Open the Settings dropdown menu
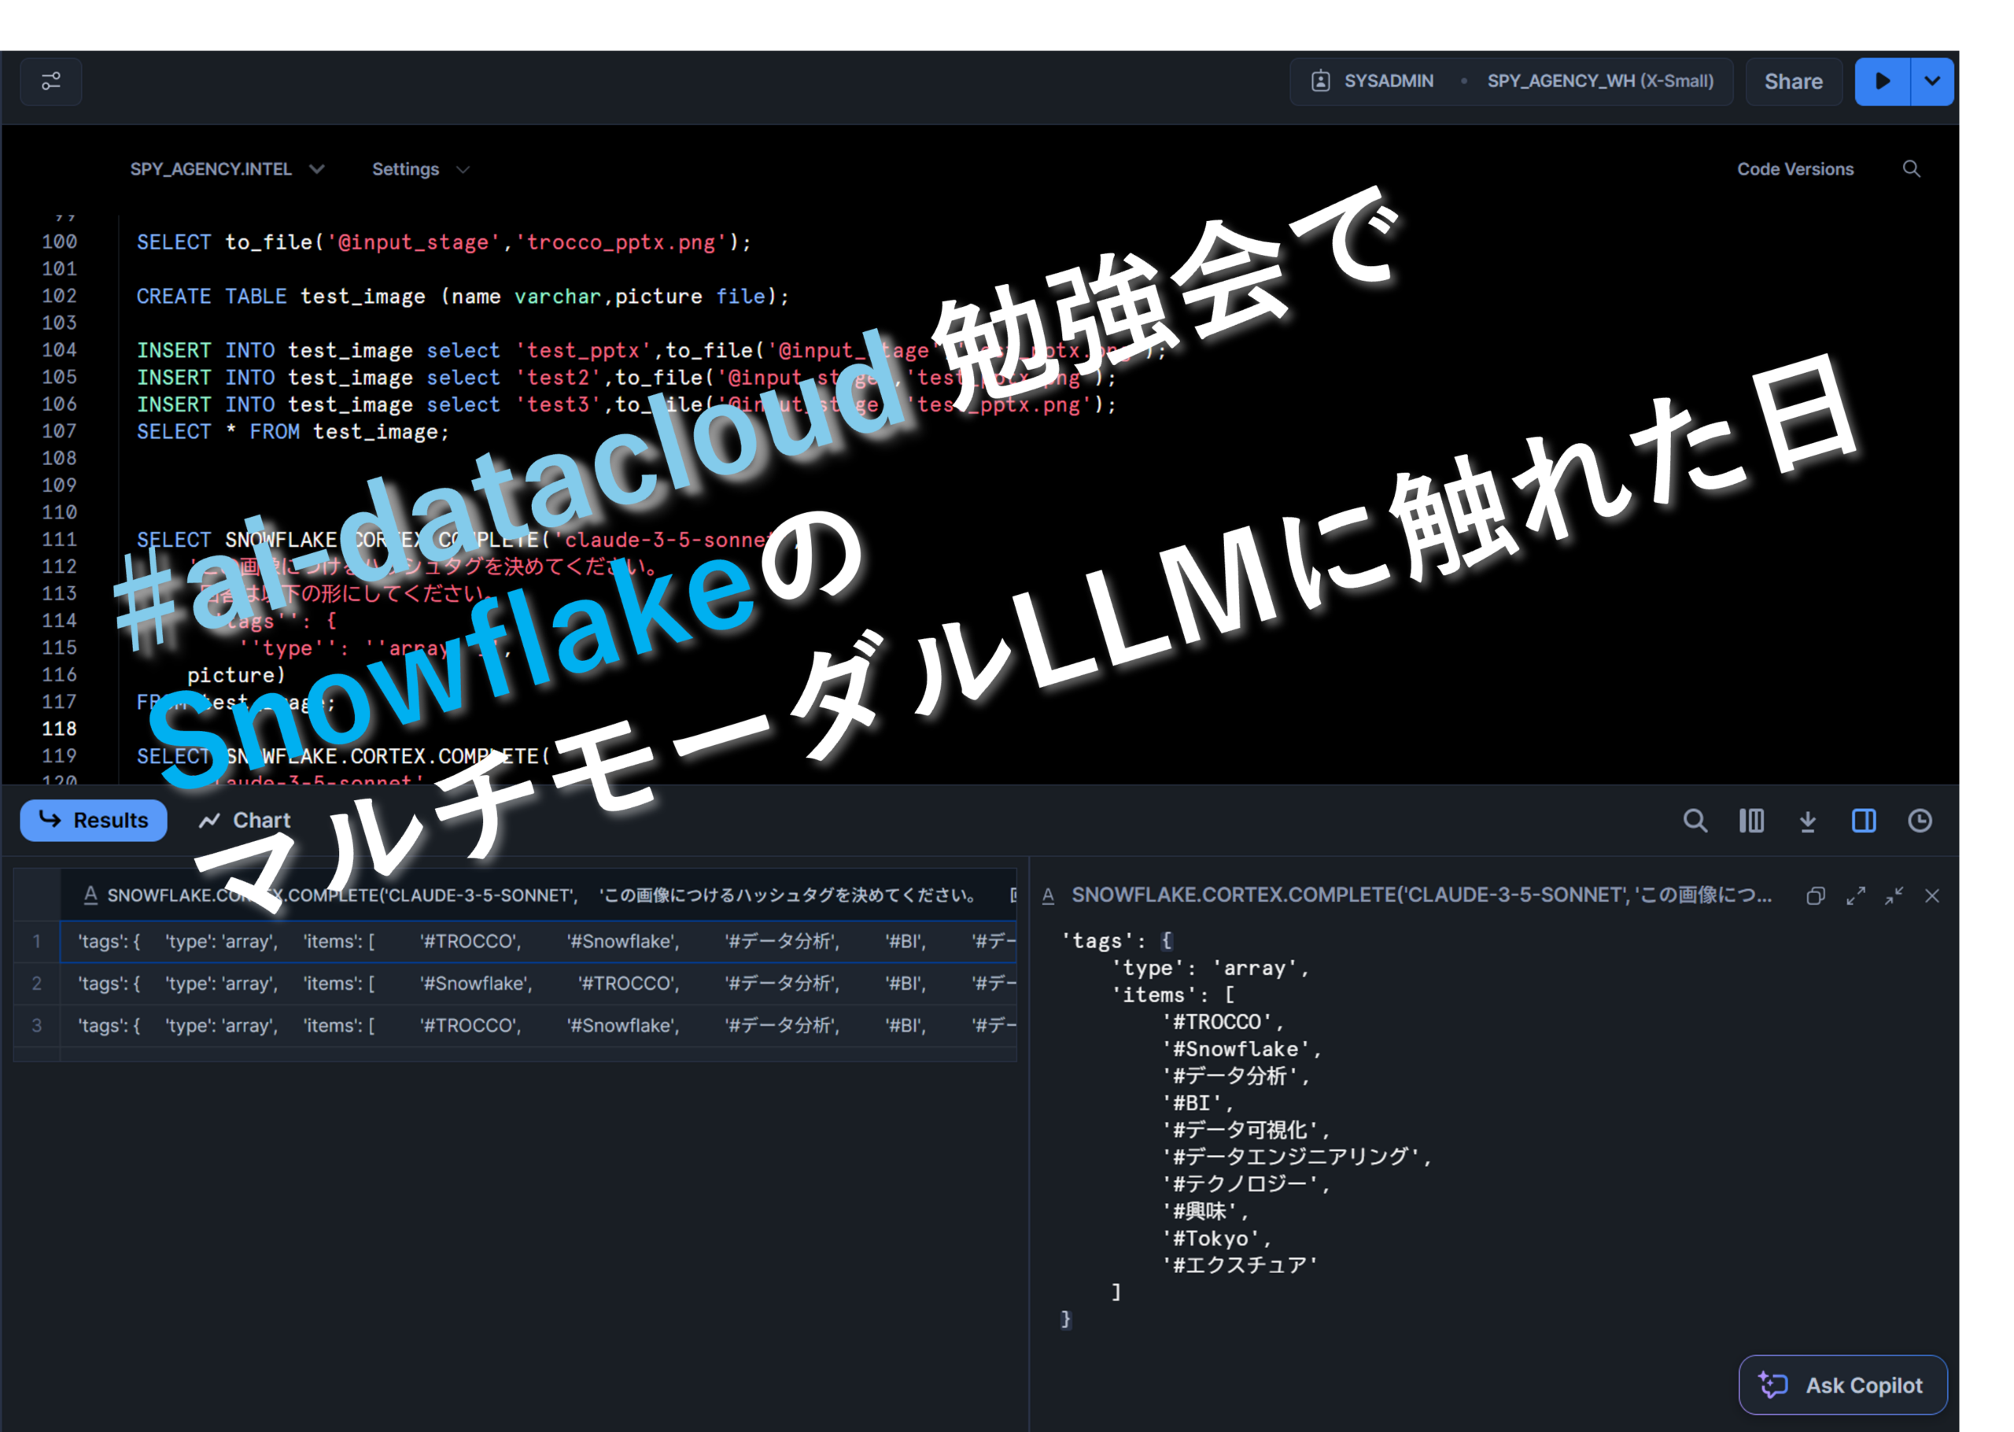Screen dimensions: 2014x1432 tap(419, 168)
